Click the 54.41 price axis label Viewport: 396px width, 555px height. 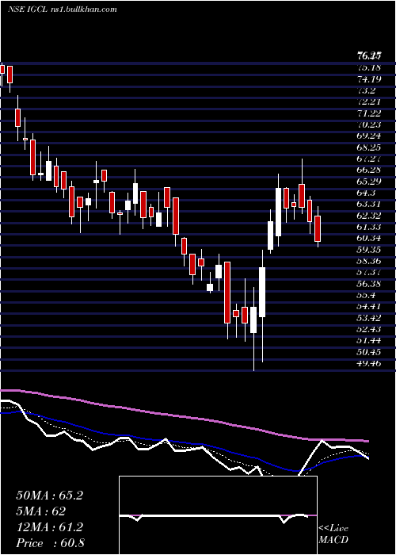[369, 308]
